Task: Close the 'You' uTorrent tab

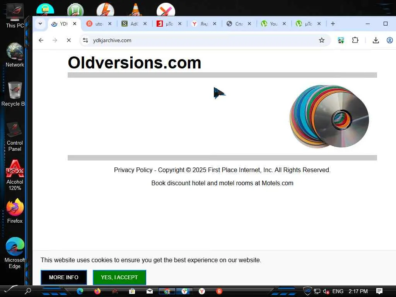Action: [284, 24]
